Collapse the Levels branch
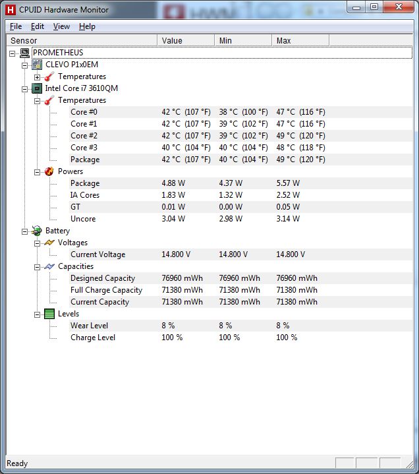Viewport: 419px width, 474px height. point(37,314)
